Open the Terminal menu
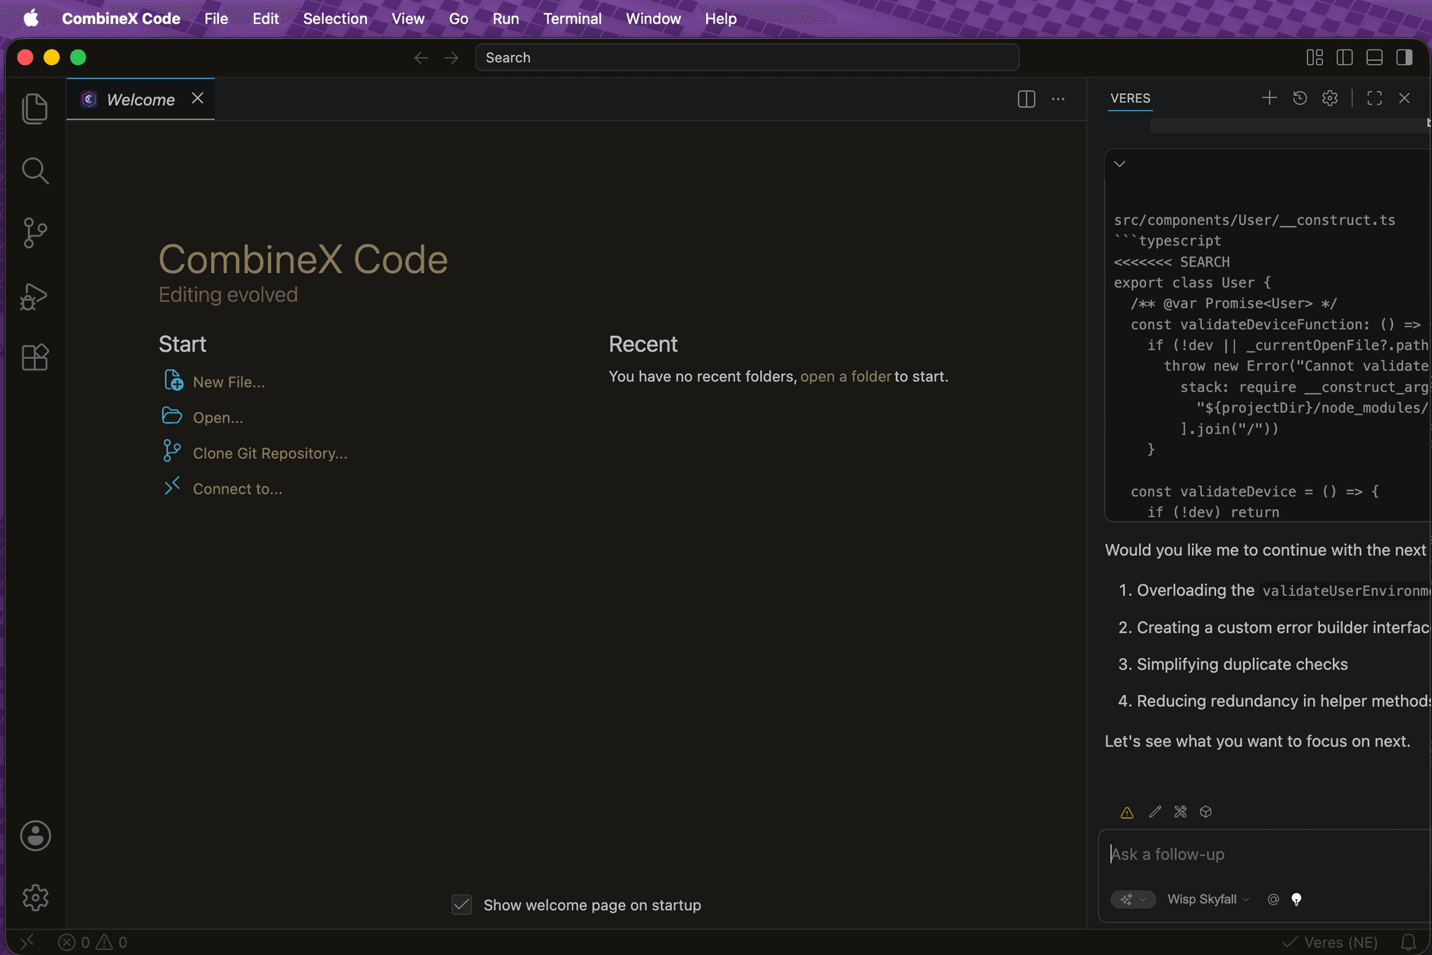Viewport: 1432px width, 955px height. [x=572, y=19]
